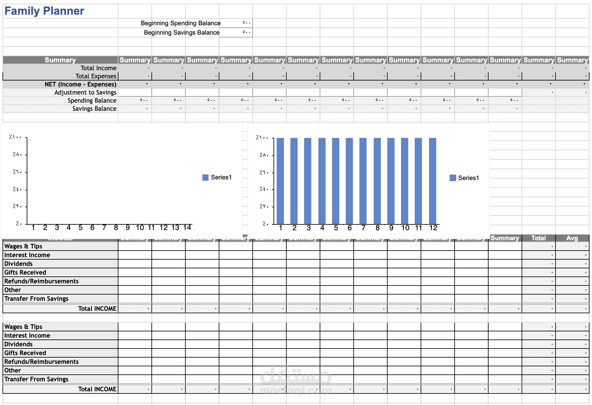Select the Wages & Tips row label

23,246
